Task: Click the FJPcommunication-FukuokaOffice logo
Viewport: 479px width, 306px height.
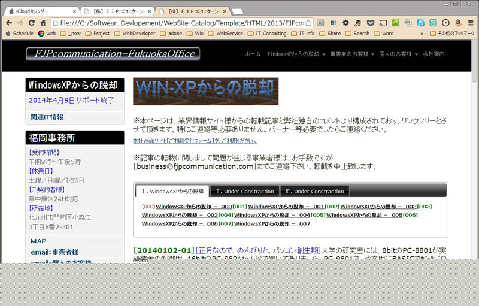Action: point(113,54)
